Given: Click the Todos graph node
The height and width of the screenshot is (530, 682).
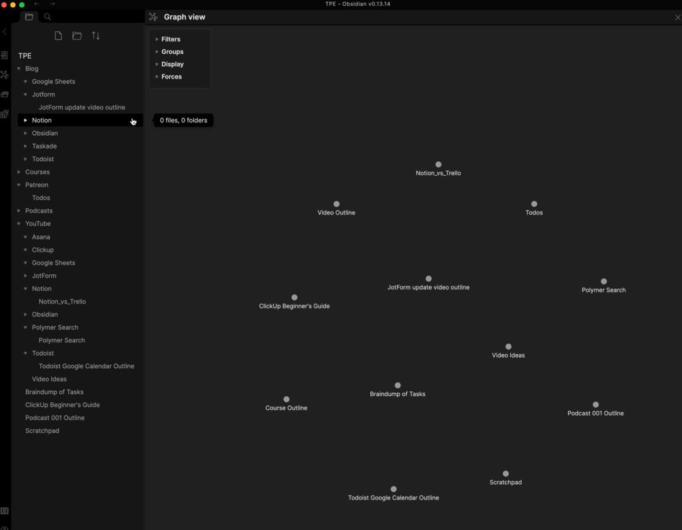Looking at the screenshot, I should tap(534, 204).
